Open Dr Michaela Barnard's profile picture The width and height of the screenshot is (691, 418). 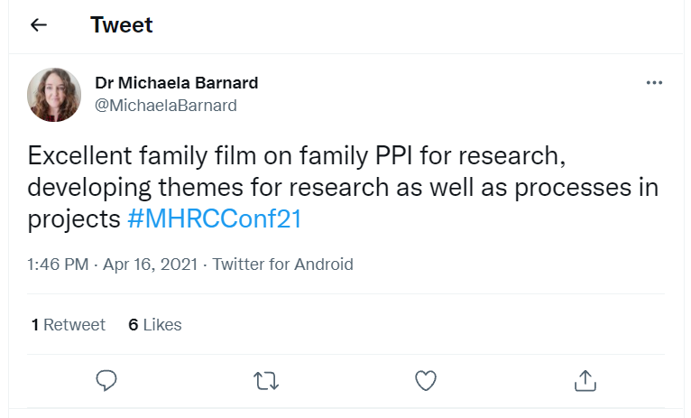[55, 94]
